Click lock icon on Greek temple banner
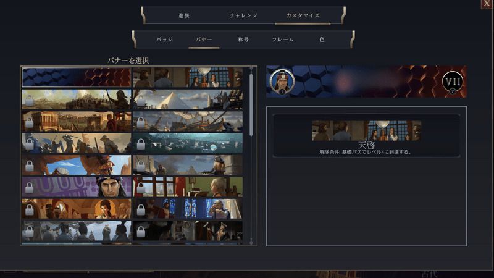This screenshot has height=278, width=494. (x=29, y=122)
